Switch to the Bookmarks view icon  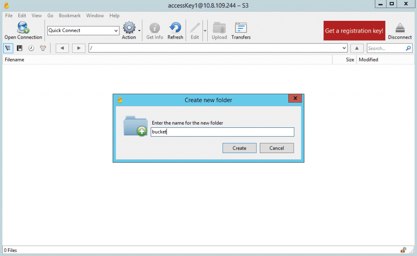pos(20,48)
